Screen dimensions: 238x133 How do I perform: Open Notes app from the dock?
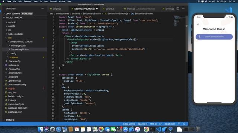tap(83, 129)
